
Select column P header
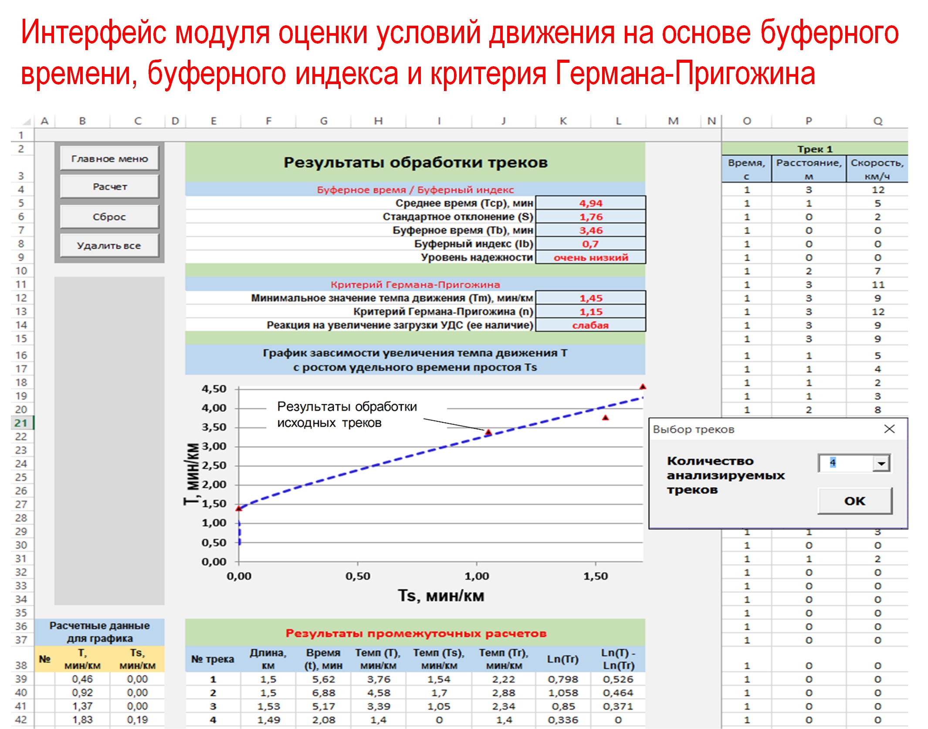coord(809,121)
